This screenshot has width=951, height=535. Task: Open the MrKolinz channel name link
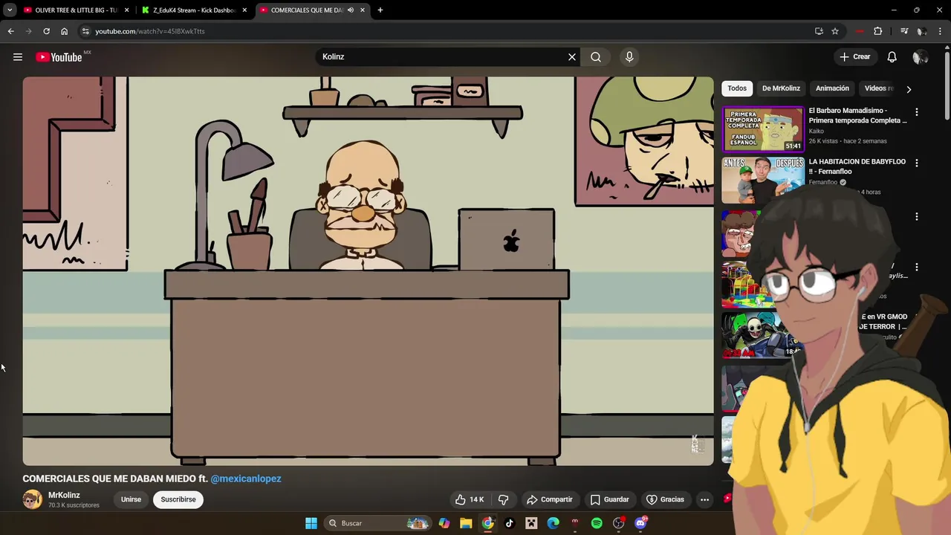(64, 495)
